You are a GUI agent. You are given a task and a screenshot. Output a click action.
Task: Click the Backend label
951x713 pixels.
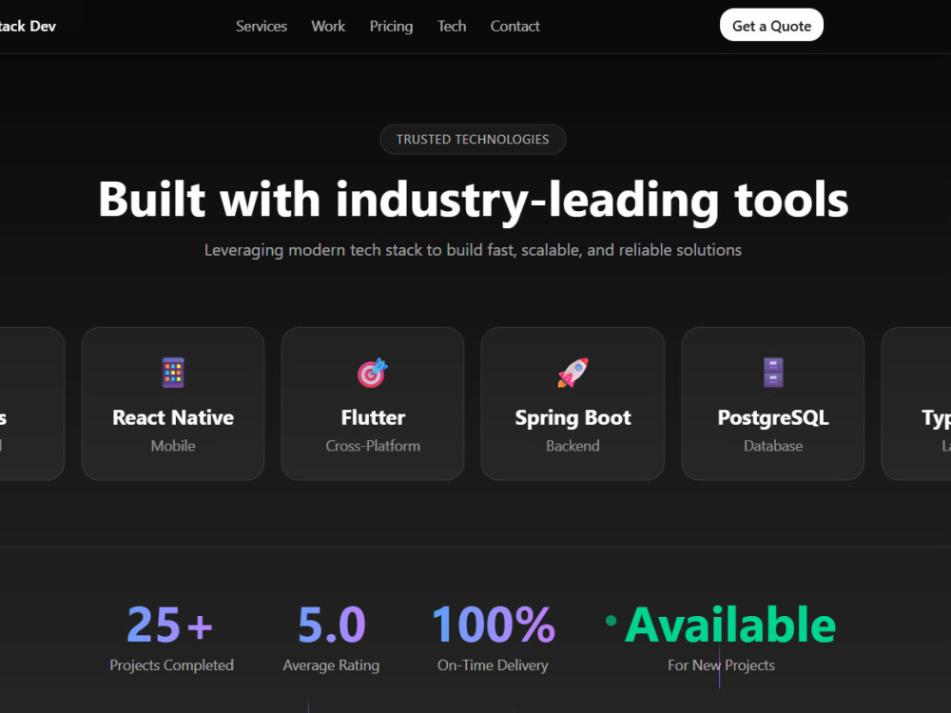[573, 446]
